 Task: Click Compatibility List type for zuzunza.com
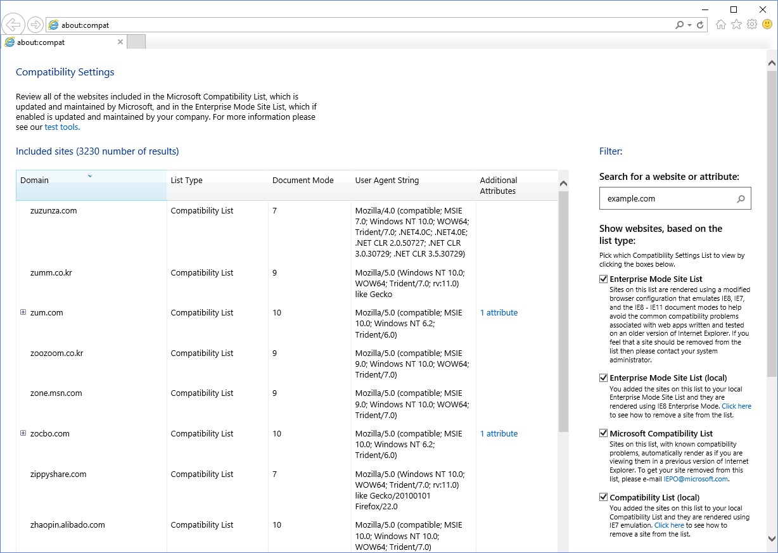pos(202,211)
